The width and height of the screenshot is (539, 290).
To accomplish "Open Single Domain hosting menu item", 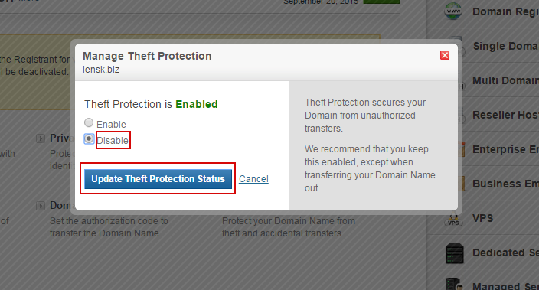I will coord(505,46).
